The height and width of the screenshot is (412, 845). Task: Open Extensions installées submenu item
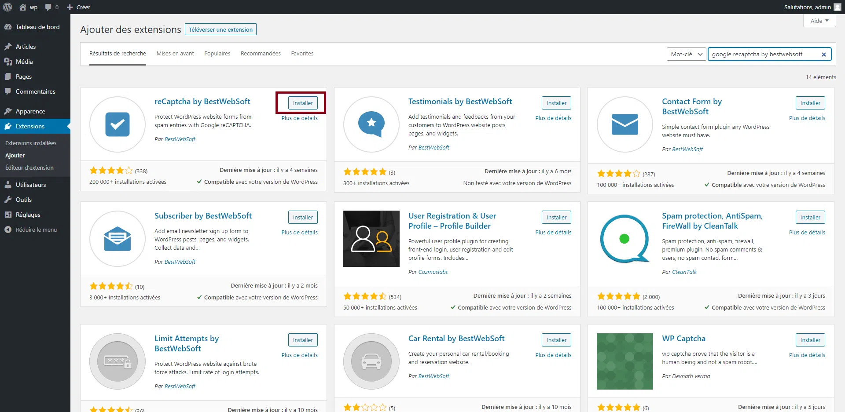(31, 143)
